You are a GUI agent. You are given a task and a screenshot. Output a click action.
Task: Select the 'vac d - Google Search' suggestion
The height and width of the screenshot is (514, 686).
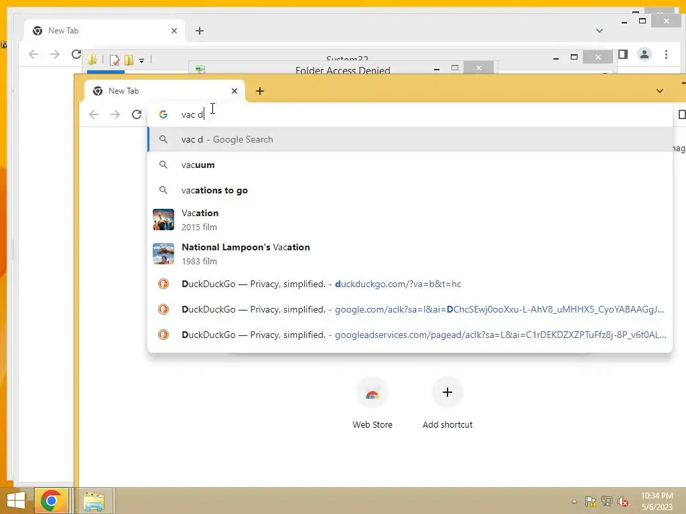[410, 139]
